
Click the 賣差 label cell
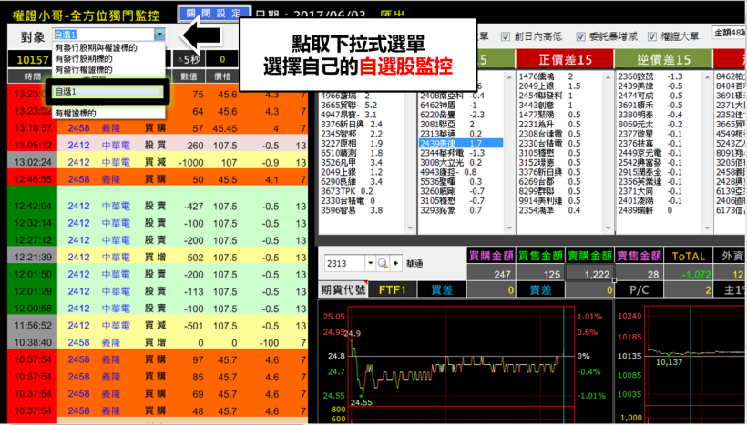pyautogui.click(x=541, y=289)
